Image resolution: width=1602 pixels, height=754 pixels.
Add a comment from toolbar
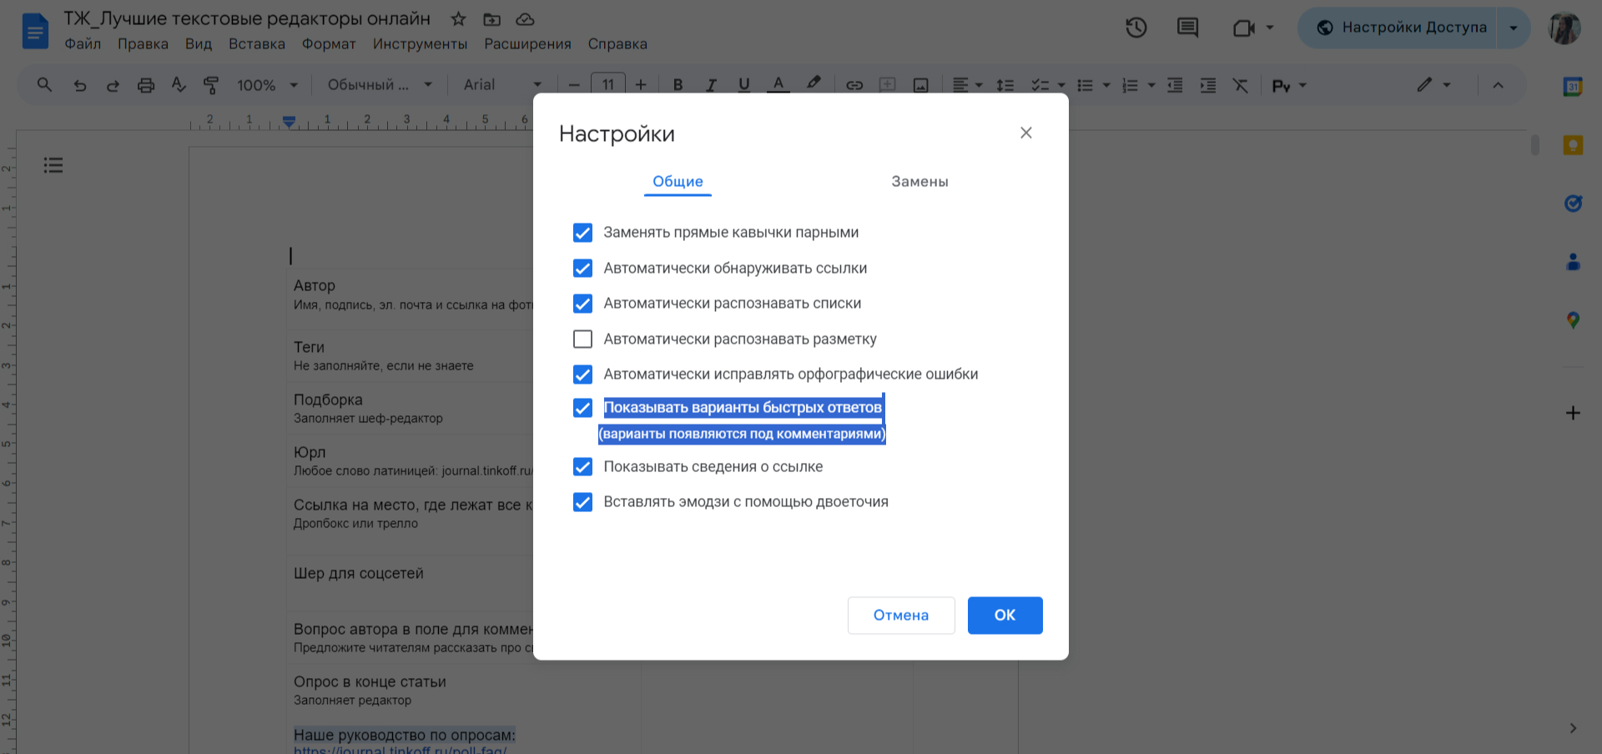click(x=888, y=84)
